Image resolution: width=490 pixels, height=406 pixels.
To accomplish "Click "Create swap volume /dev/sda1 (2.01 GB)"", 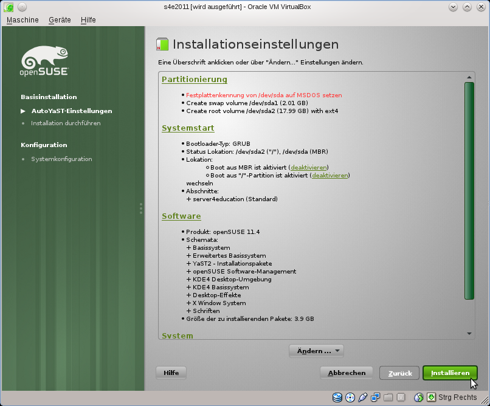I will [247, 103].
